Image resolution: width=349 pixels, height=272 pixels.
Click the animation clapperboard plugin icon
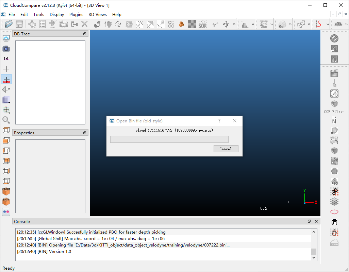click(334, 73)
